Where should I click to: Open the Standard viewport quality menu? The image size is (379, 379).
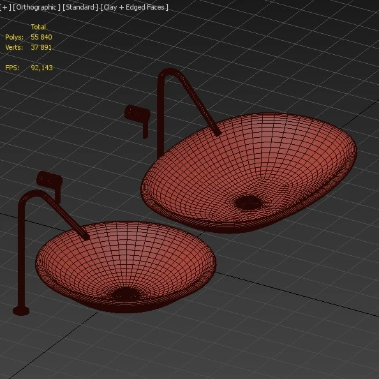(x=80, y=7)
